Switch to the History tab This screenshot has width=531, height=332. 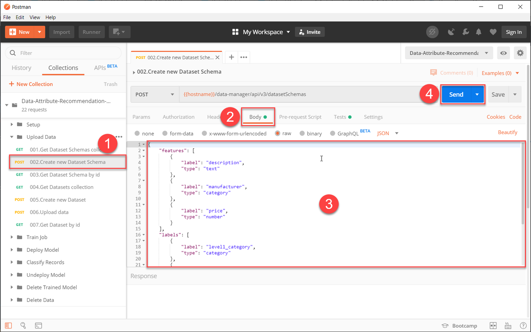pyautogui.click(x=21, y=68)
